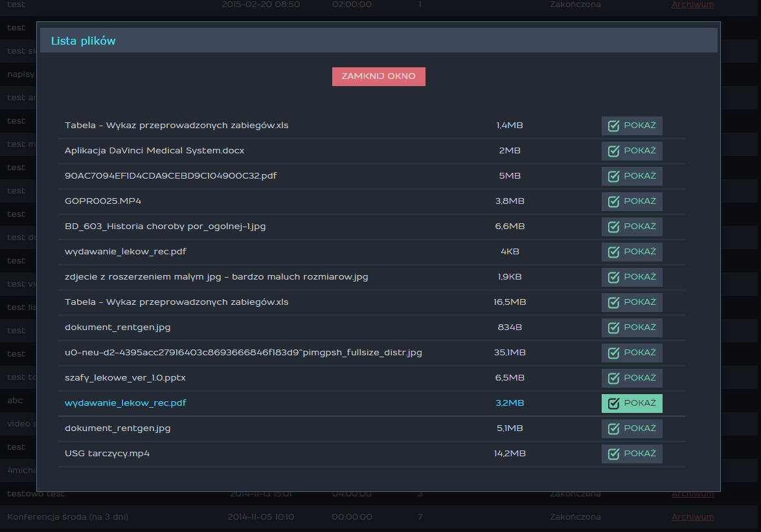Image resolution: width=761 pixels, height=532 pixels.
Task: Click POKAŻ for the 1,4MB Tabela xls file
Action: click(632, 126)
